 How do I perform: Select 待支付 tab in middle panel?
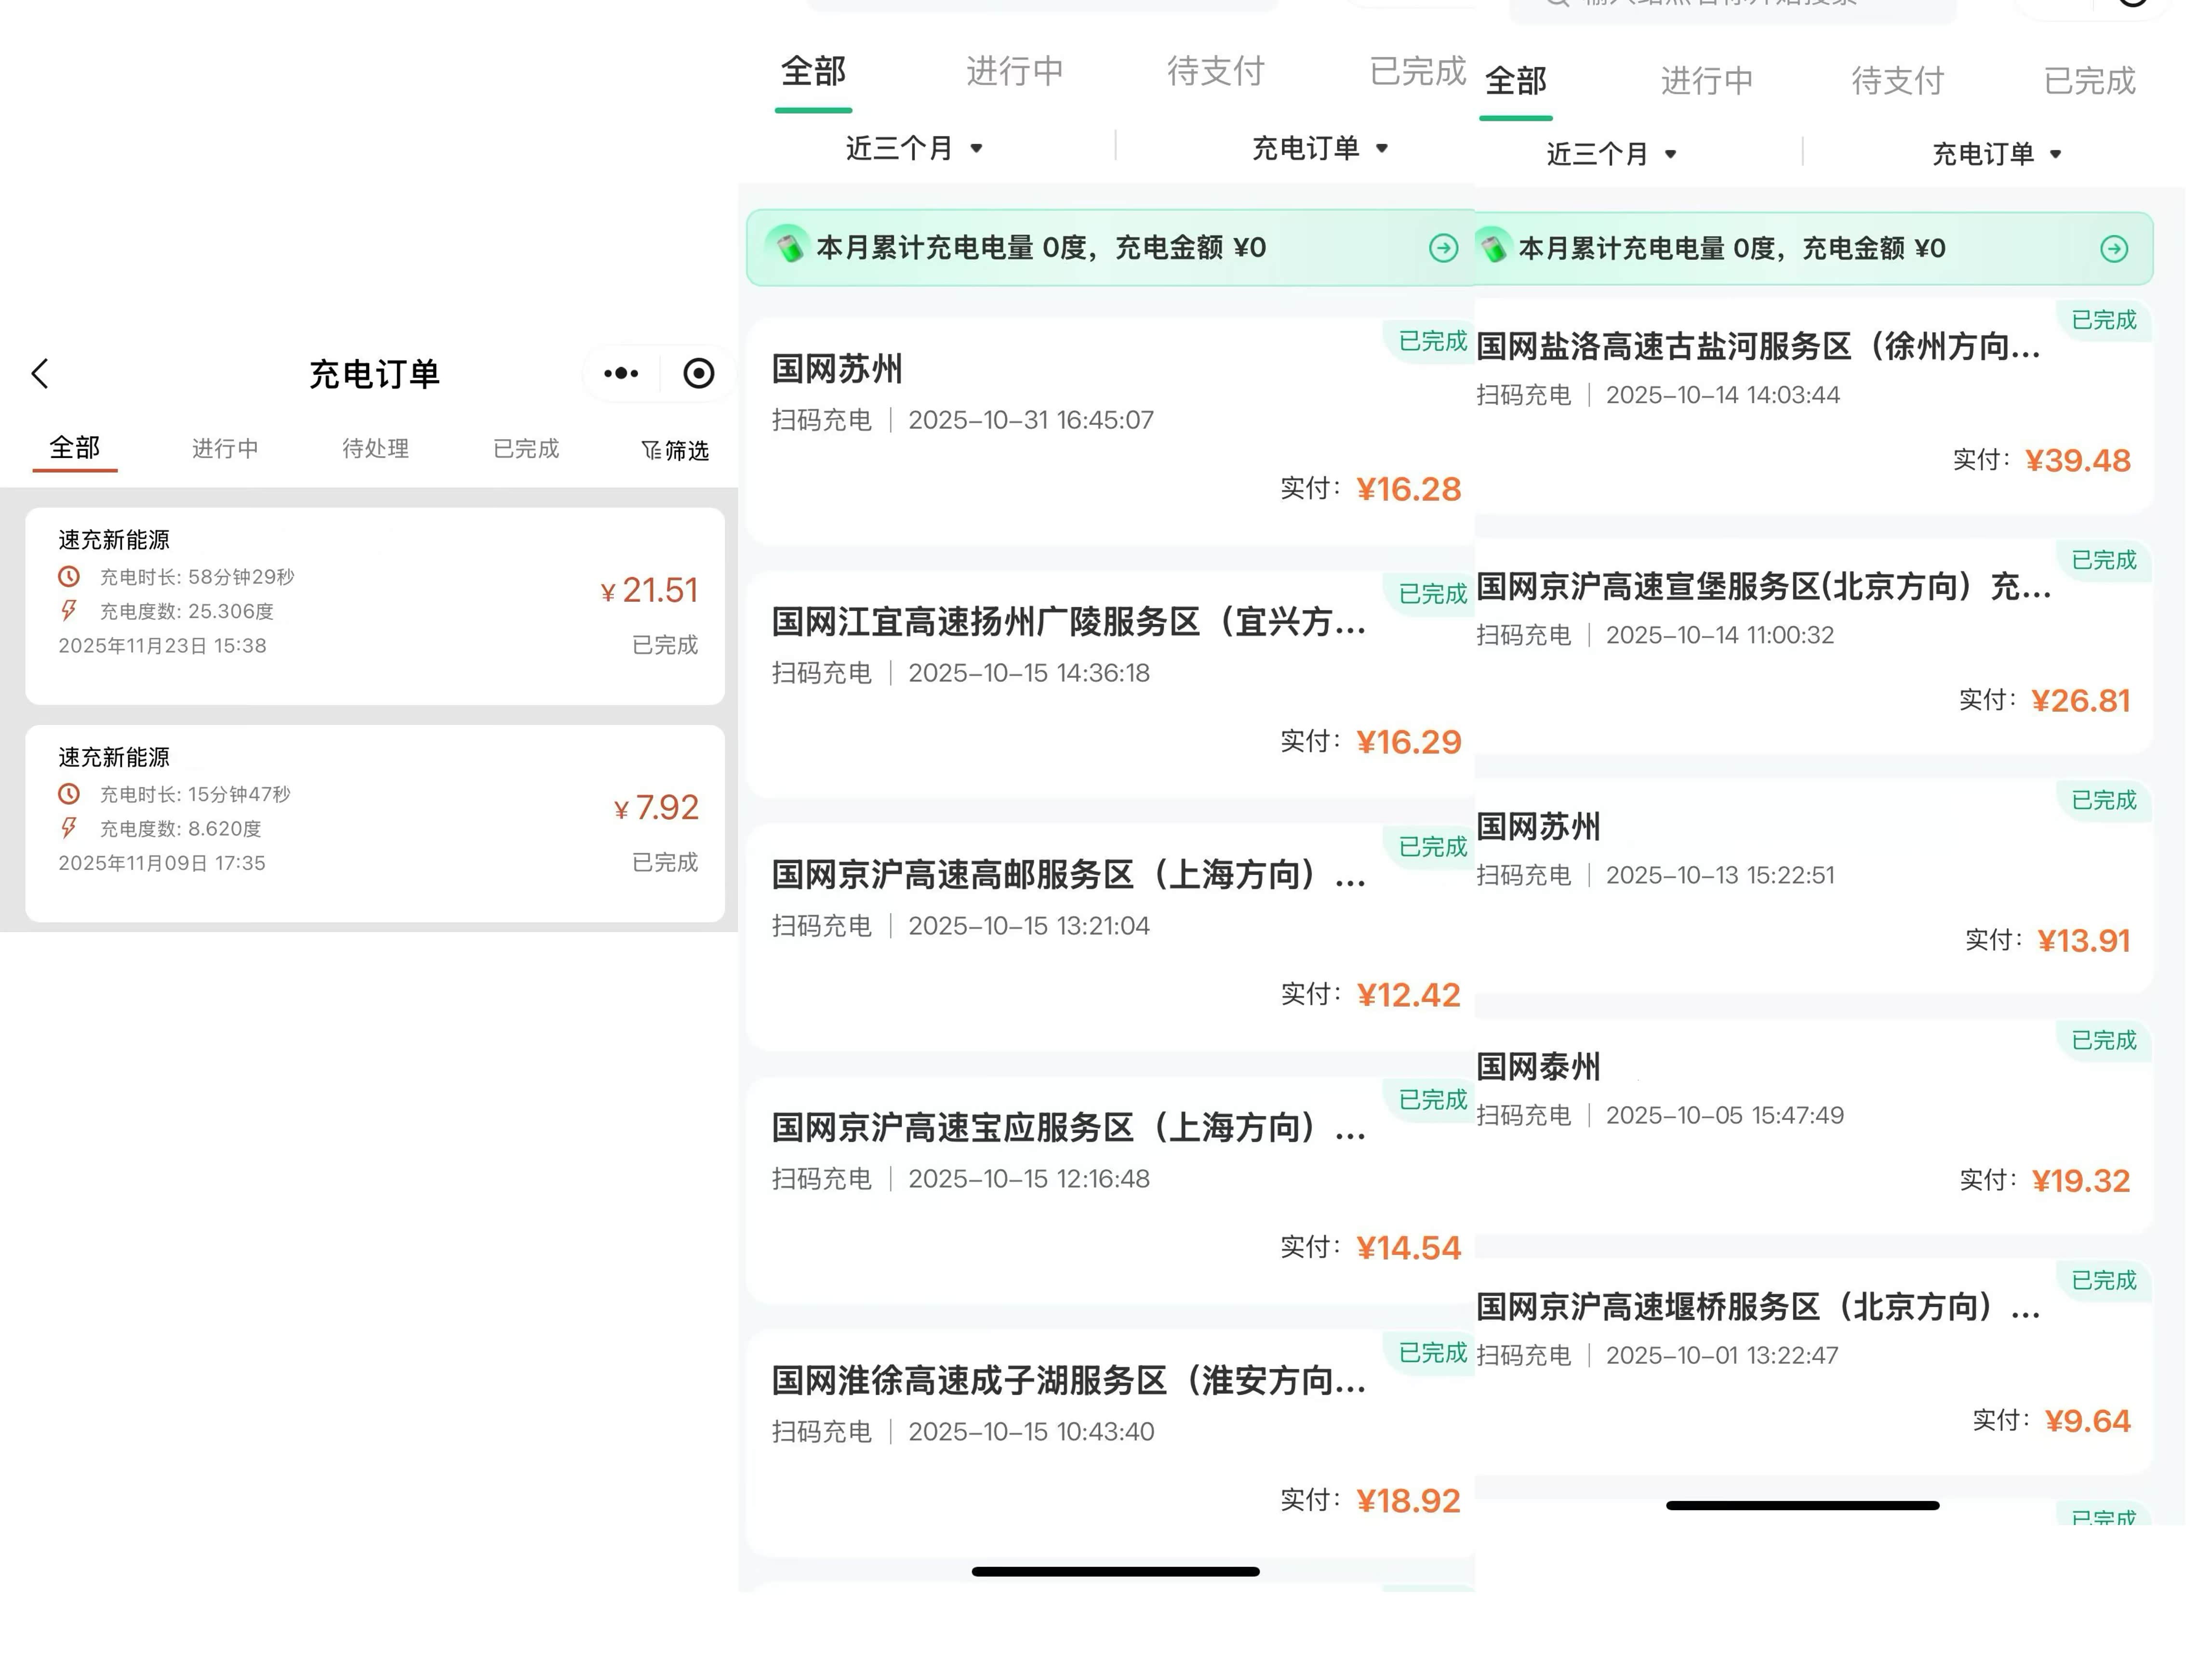click(1215, 71)
